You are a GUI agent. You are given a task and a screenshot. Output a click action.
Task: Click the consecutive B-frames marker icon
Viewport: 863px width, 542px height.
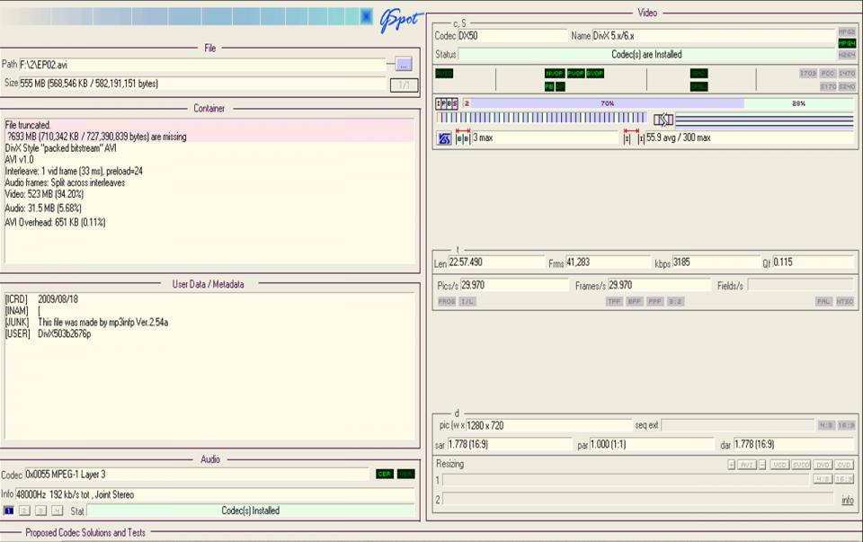[x=463, y=137]
